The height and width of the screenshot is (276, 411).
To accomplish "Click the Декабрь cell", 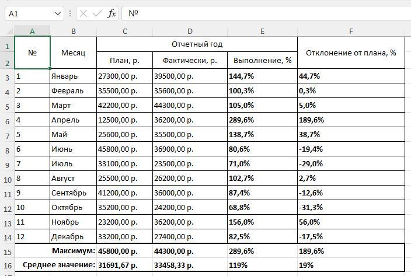I will tap(74, 236).
